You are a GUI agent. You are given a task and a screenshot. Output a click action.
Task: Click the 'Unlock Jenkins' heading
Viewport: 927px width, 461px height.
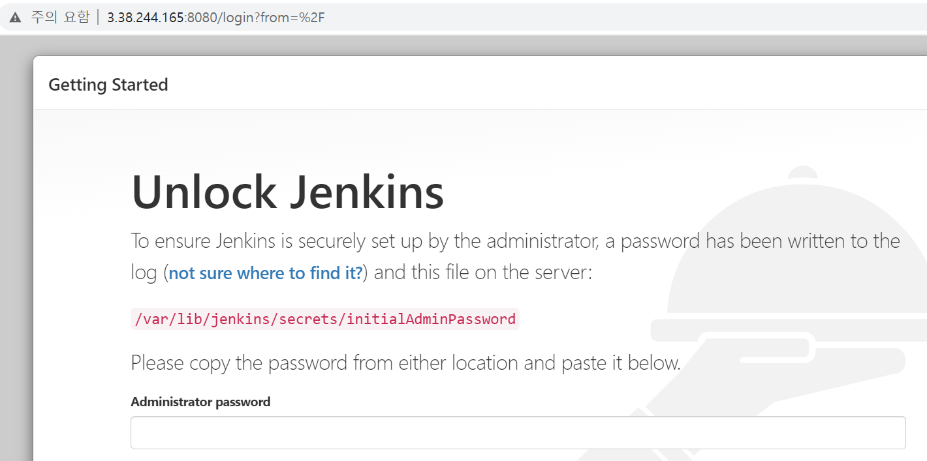click(x=288, y=192)
